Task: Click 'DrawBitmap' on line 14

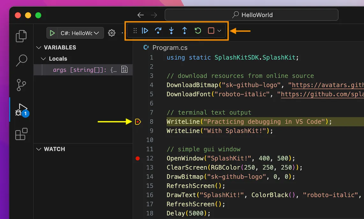Action: [185, 177]
